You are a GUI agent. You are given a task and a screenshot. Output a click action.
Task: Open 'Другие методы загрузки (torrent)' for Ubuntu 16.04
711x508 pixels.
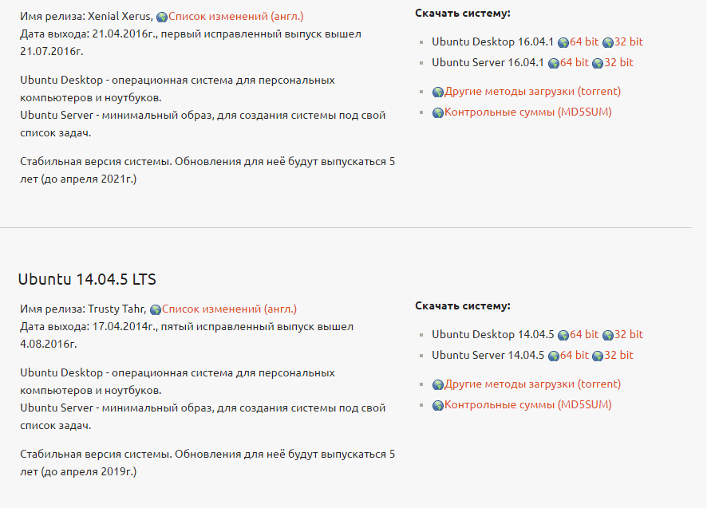point(532,91)
